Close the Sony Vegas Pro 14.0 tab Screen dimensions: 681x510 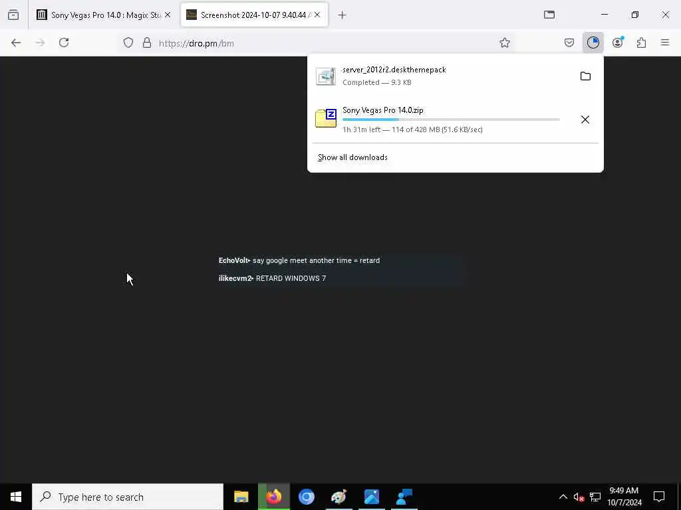(168, 15)
